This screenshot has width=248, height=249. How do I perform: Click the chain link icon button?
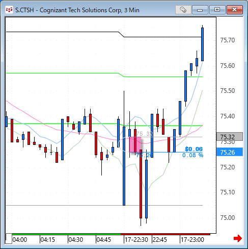point(183,10)
